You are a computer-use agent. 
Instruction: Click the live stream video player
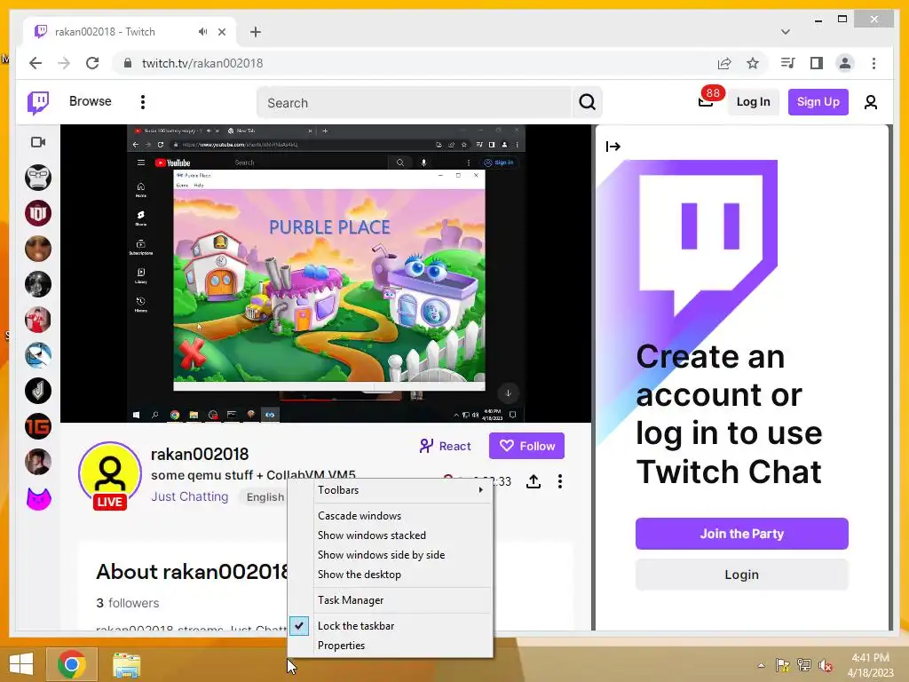click(x=326, y=274)
